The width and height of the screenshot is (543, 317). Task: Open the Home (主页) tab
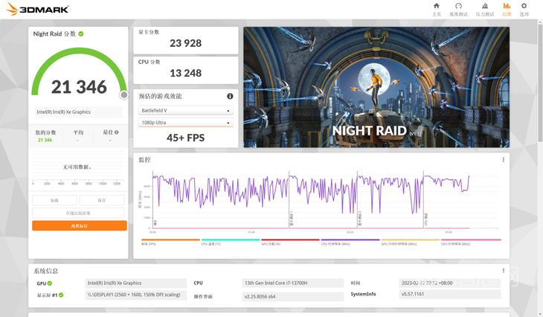coord(437,10)
